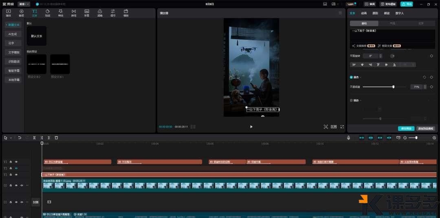Open the layout dropdown in title bar

(334, 4)
